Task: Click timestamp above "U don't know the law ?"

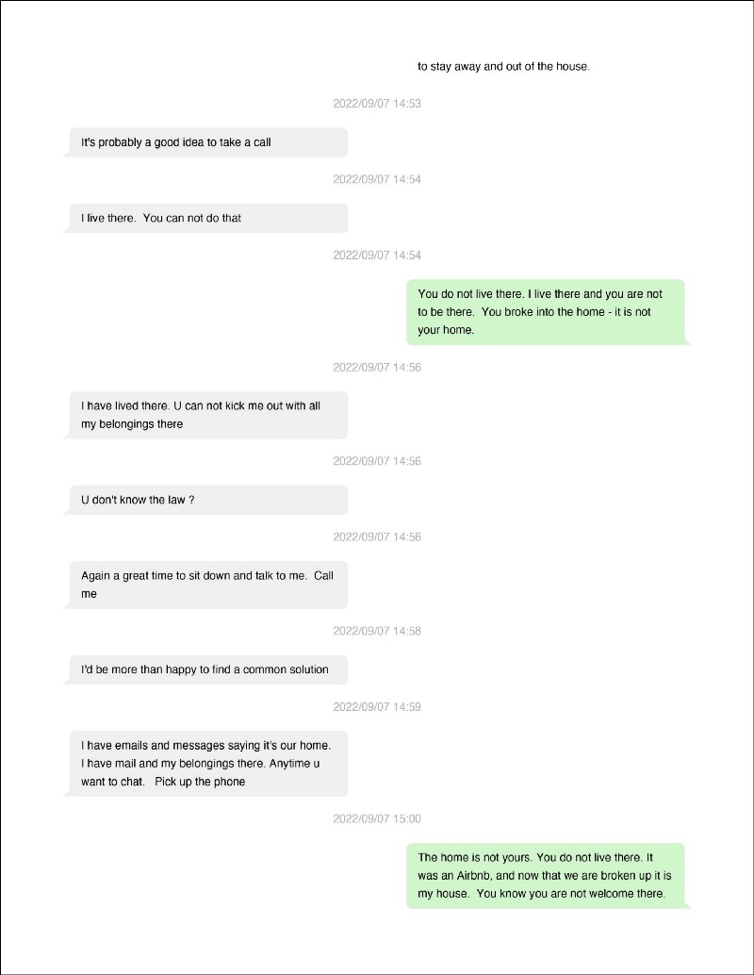Action: click(x=376, y=461)
